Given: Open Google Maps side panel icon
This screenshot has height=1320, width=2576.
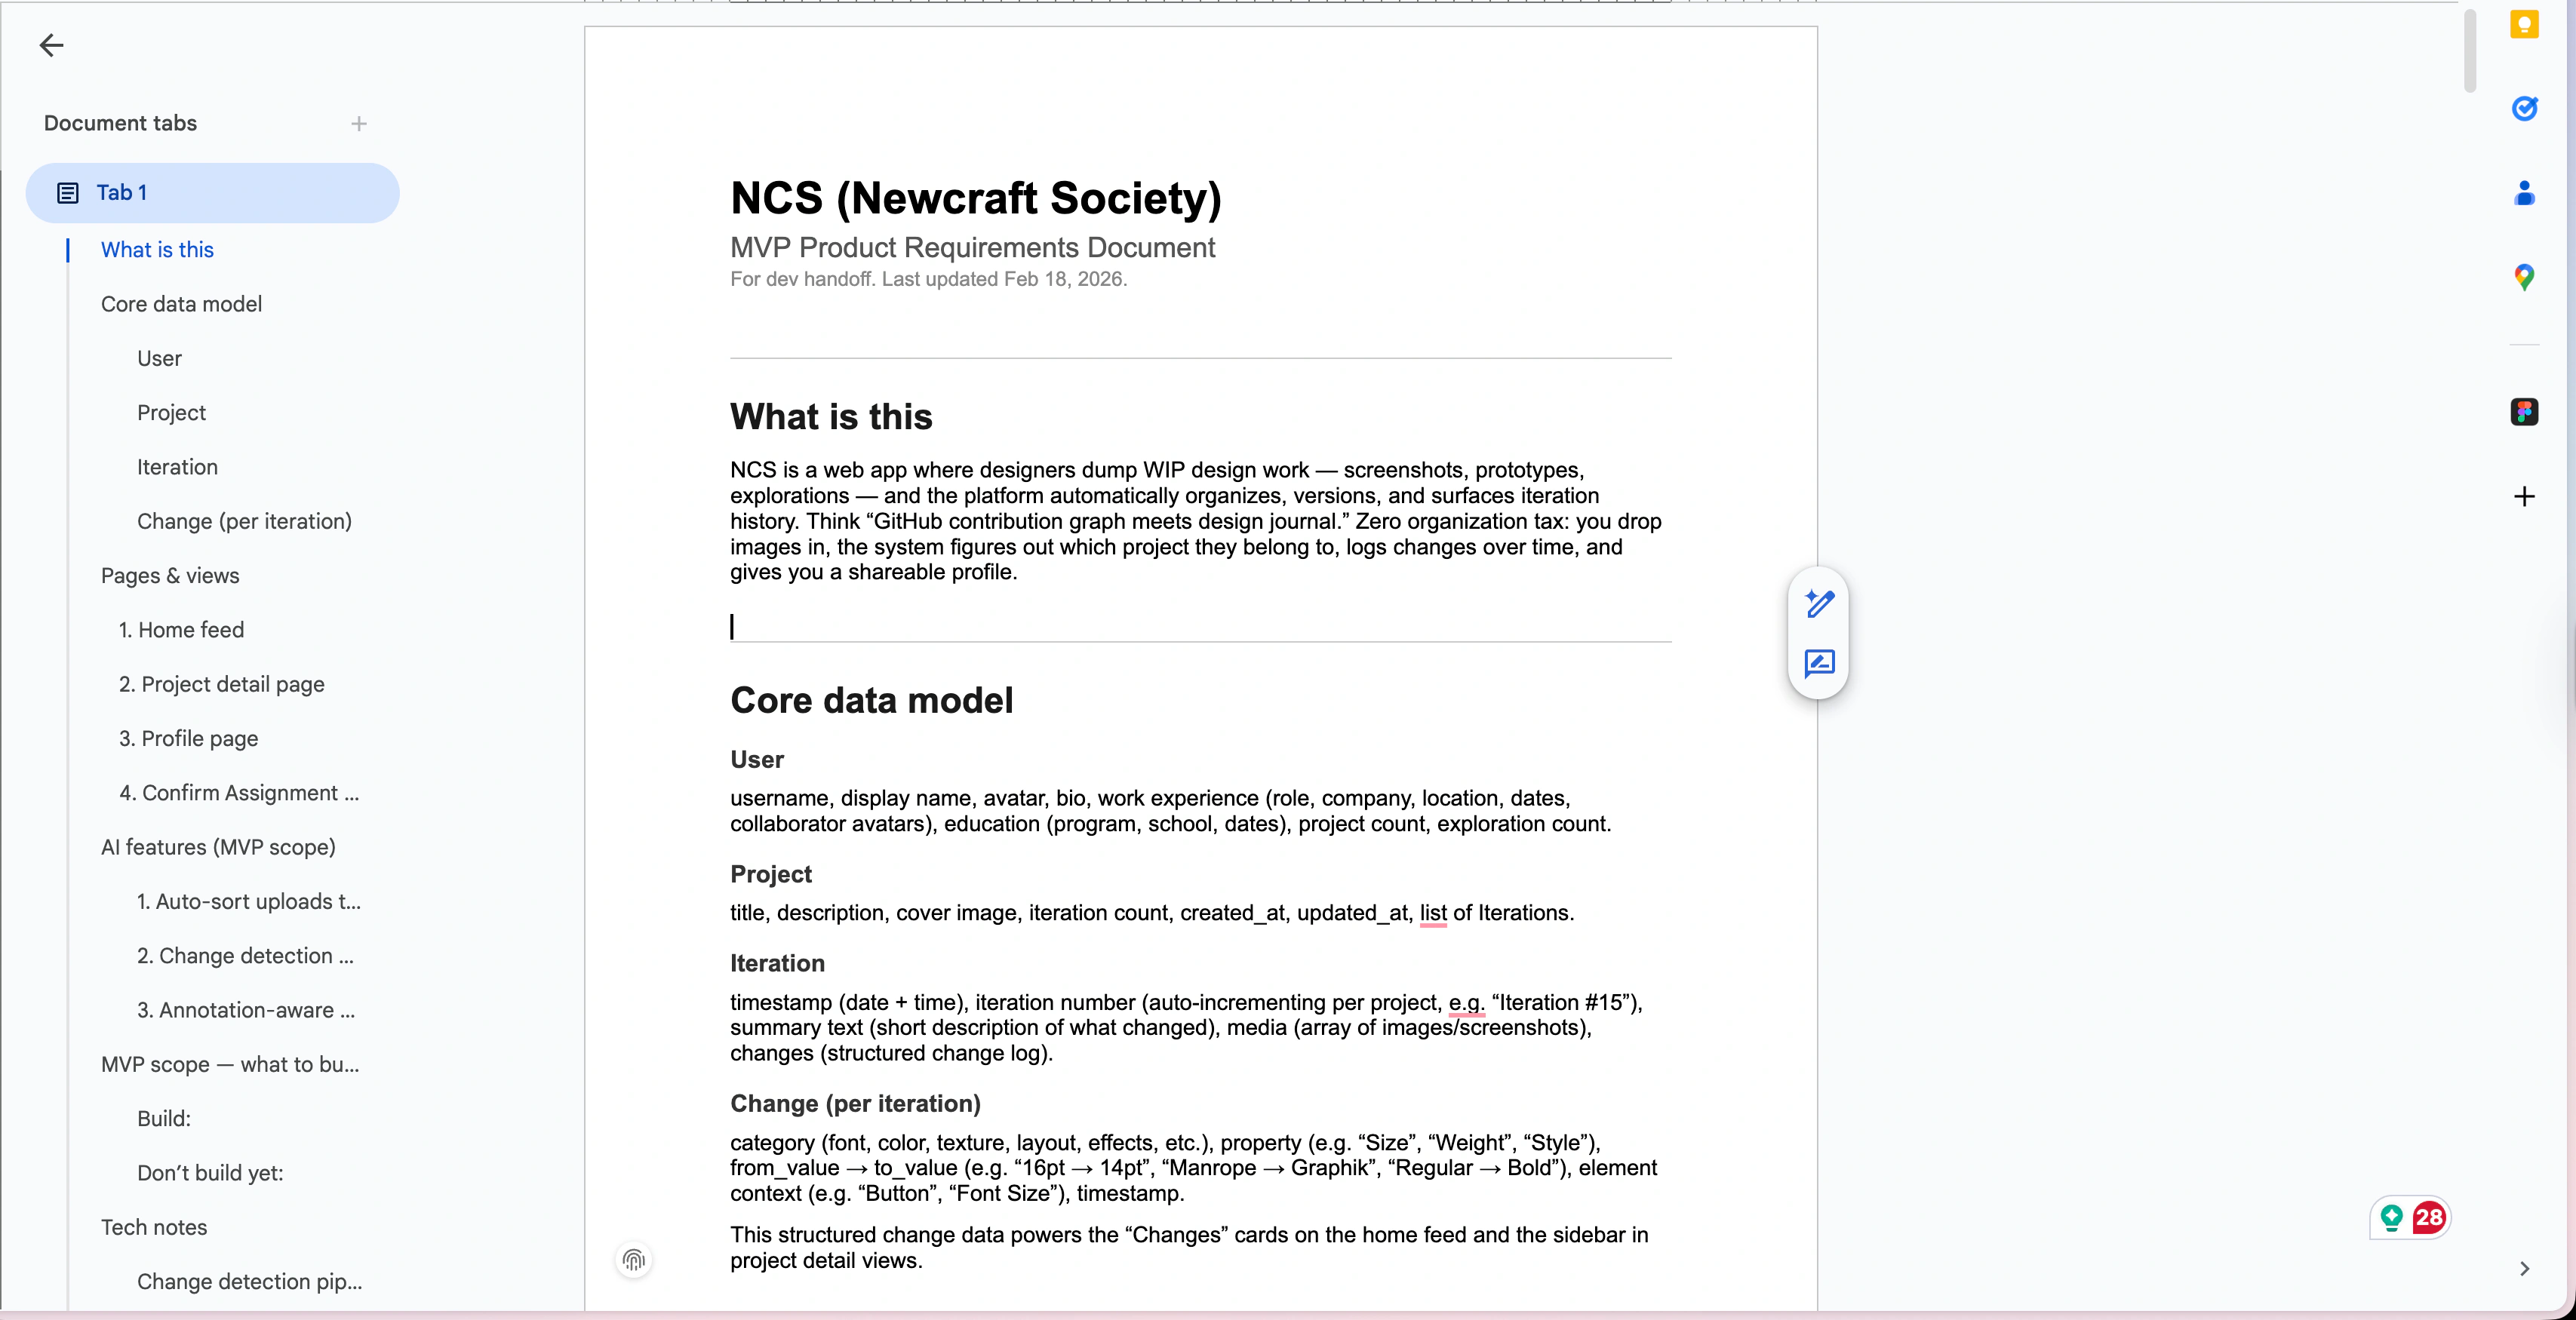Looking at the screenshot, I should pos(2524,277).
